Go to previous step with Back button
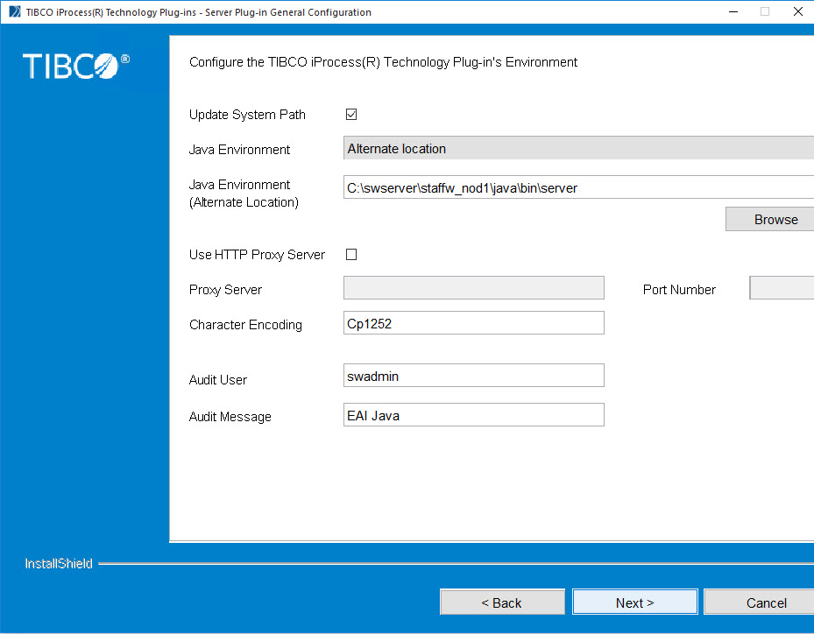The width and height of the screenshot is (814, 634). (x=502, y=602)
